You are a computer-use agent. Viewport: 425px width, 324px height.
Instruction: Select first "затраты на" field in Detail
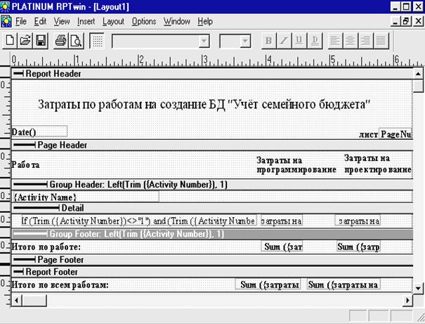pos(282,221)
